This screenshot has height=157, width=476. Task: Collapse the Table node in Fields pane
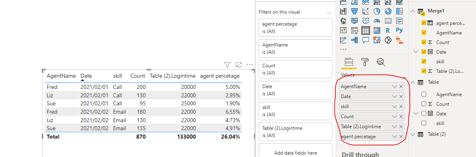coord(412,82)
